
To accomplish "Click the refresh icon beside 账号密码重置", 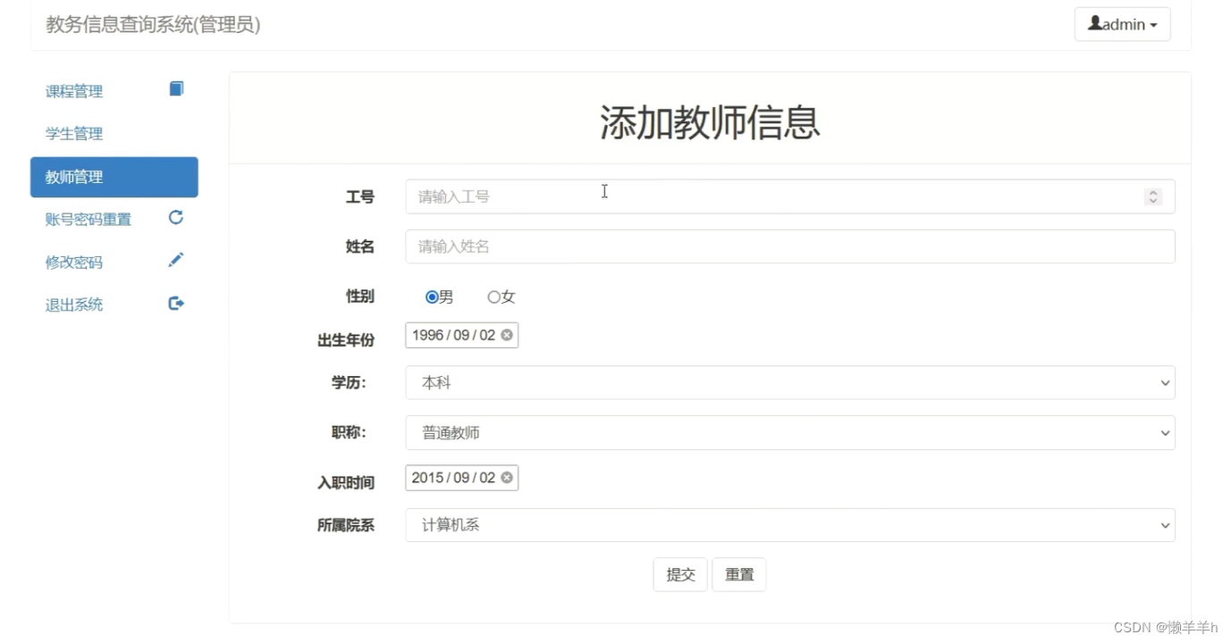I will click(176, 217).
